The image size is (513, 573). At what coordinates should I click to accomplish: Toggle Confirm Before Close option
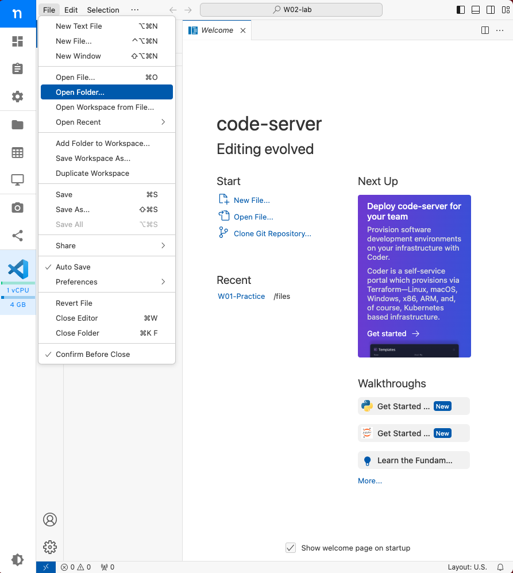[107, 355]
